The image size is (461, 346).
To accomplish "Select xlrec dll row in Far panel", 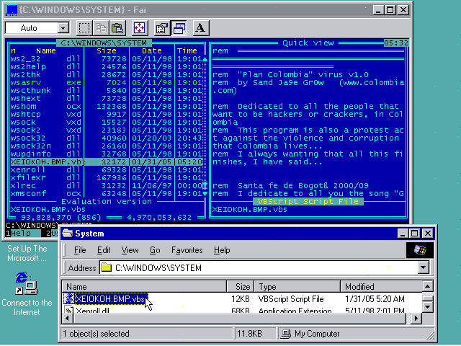I will tap(106, 186).
